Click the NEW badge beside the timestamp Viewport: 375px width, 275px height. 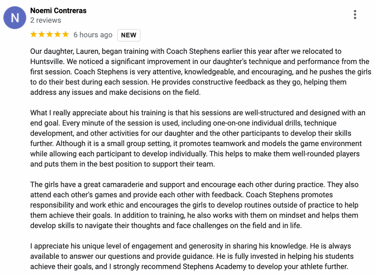[129, 35]
